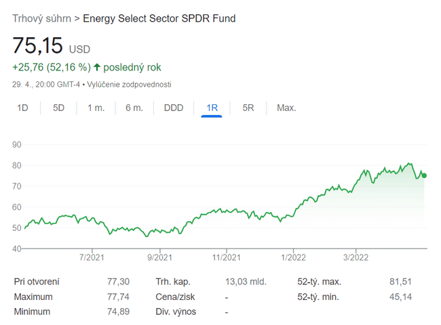Show the Max. time range
This screenshot has height=325, width=441.
286,108
